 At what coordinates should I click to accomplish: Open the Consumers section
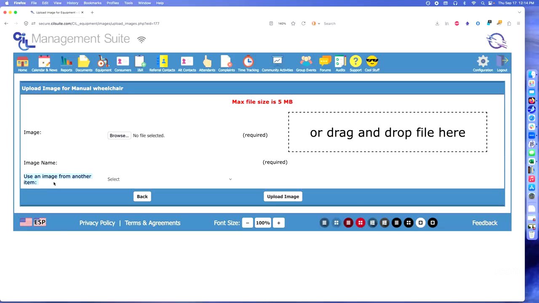123,64
